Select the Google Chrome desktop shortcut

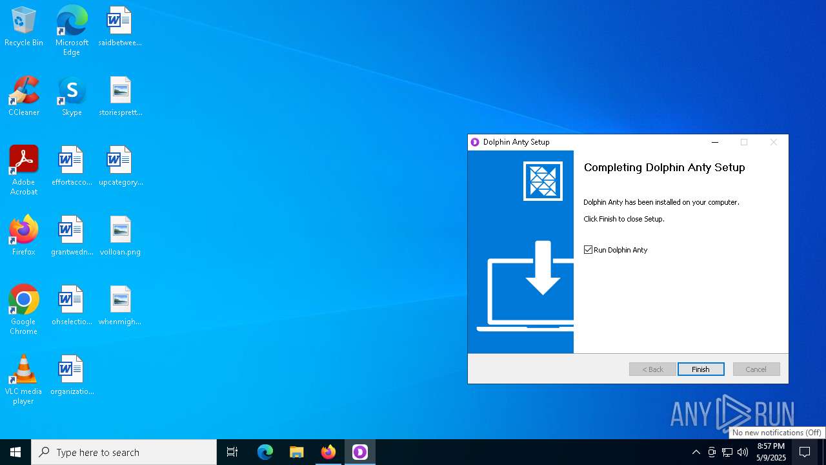[x=24, y=310]
